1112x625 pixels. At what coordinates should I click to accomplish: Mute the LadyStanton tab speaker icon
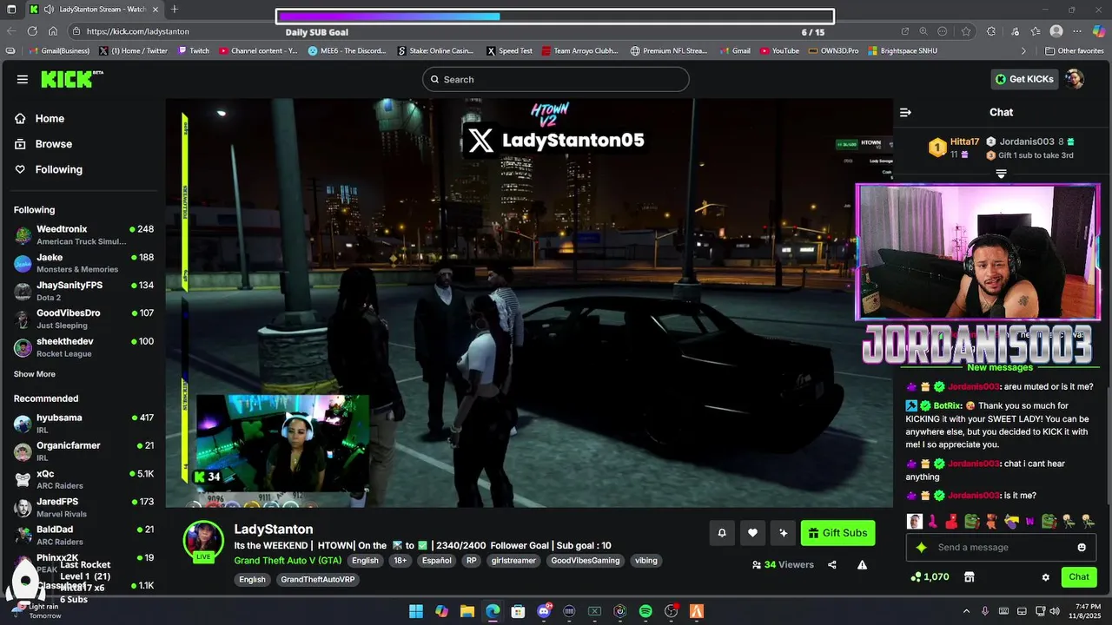[x=47, y=10]
